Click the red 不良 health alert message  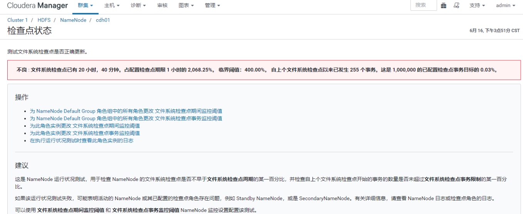click(x=264, y=70)
